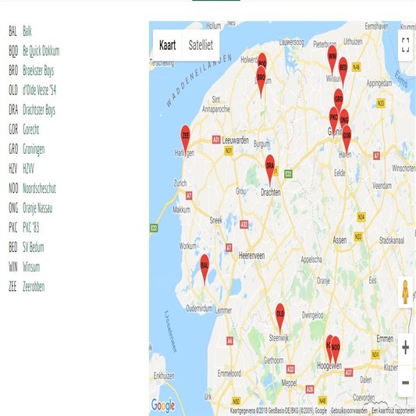Viewport: 416px width, 416px height.
Task: Open the SV Bedum link
Action: [x=34, y=247]
